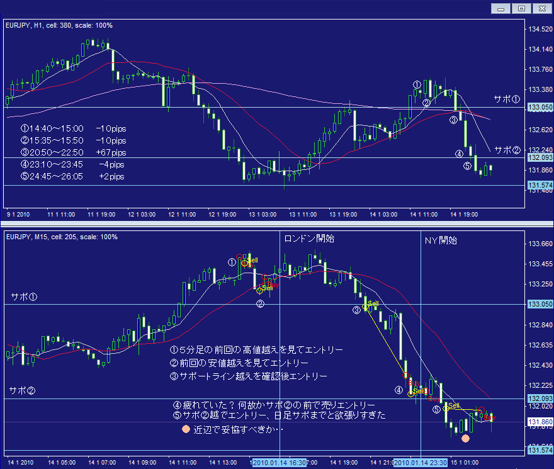Click the 134.520 price on H1 axis
The height and width of the screenshot is (469, 554).
tap(540, 29)
